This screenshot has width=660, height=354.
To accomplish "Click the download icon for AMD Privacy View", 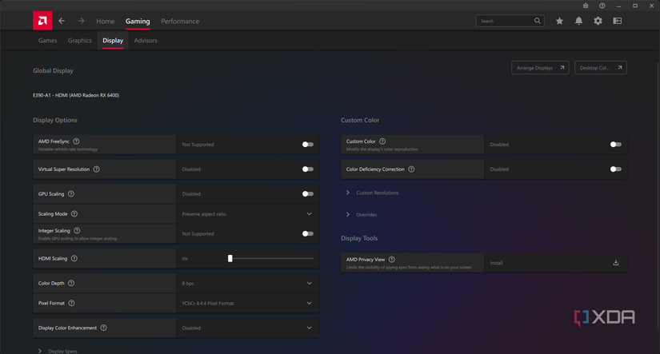I will pyautogui.click(x=616, y=263).
